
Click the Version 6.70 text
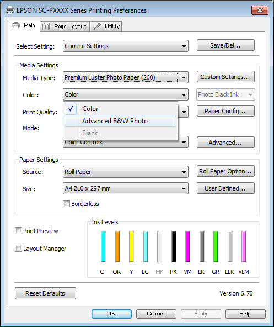pyautogui.click(x=236, y=293)
